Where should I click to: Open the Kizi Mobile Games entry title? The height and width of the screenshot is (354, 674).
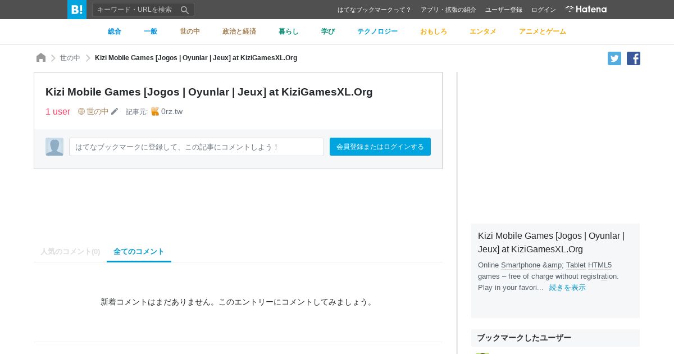pos(209,92)
